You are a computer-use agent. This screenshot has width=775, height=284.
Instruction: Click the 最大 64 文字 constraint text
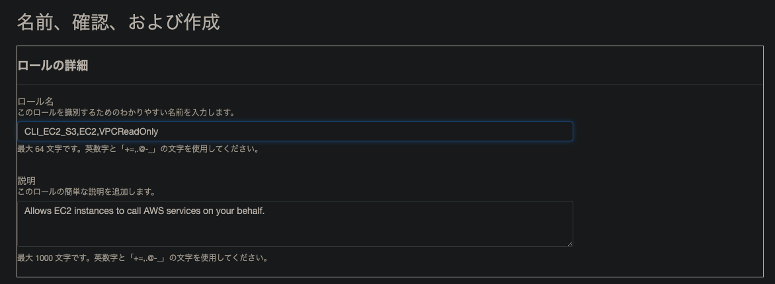[x=138, y=149]
